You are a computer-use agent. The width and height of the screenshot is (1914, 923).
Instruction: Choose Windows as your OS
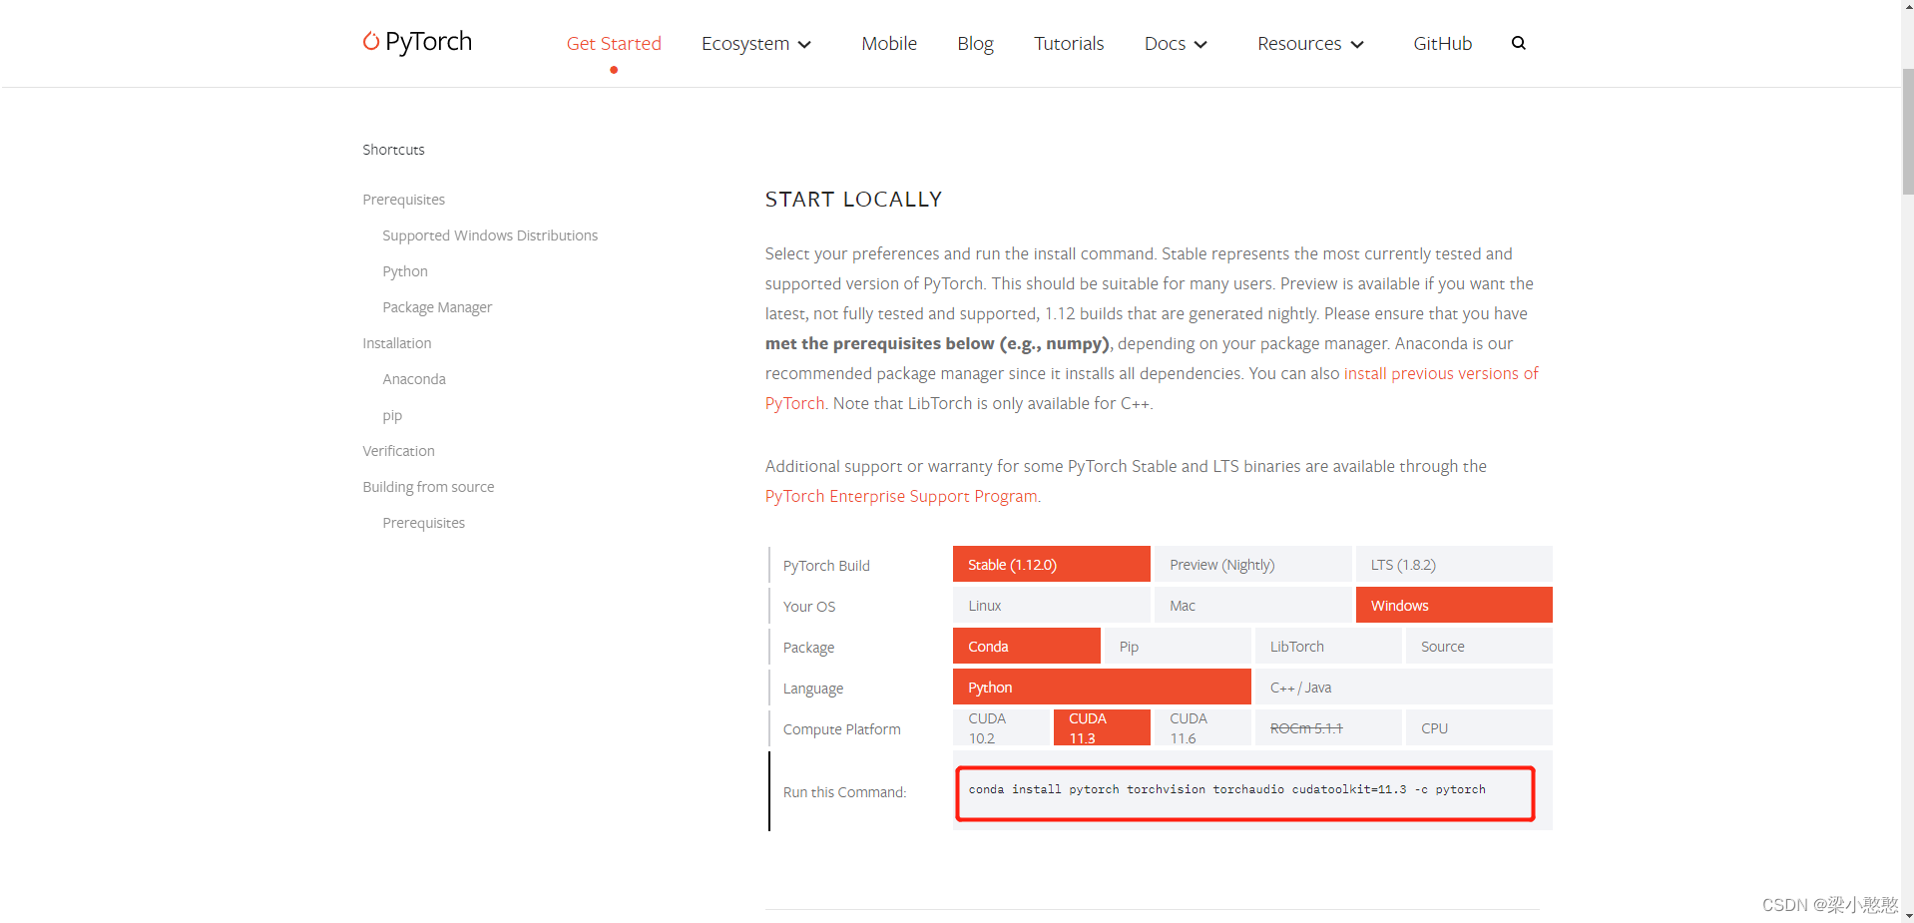pos(1454,605)
